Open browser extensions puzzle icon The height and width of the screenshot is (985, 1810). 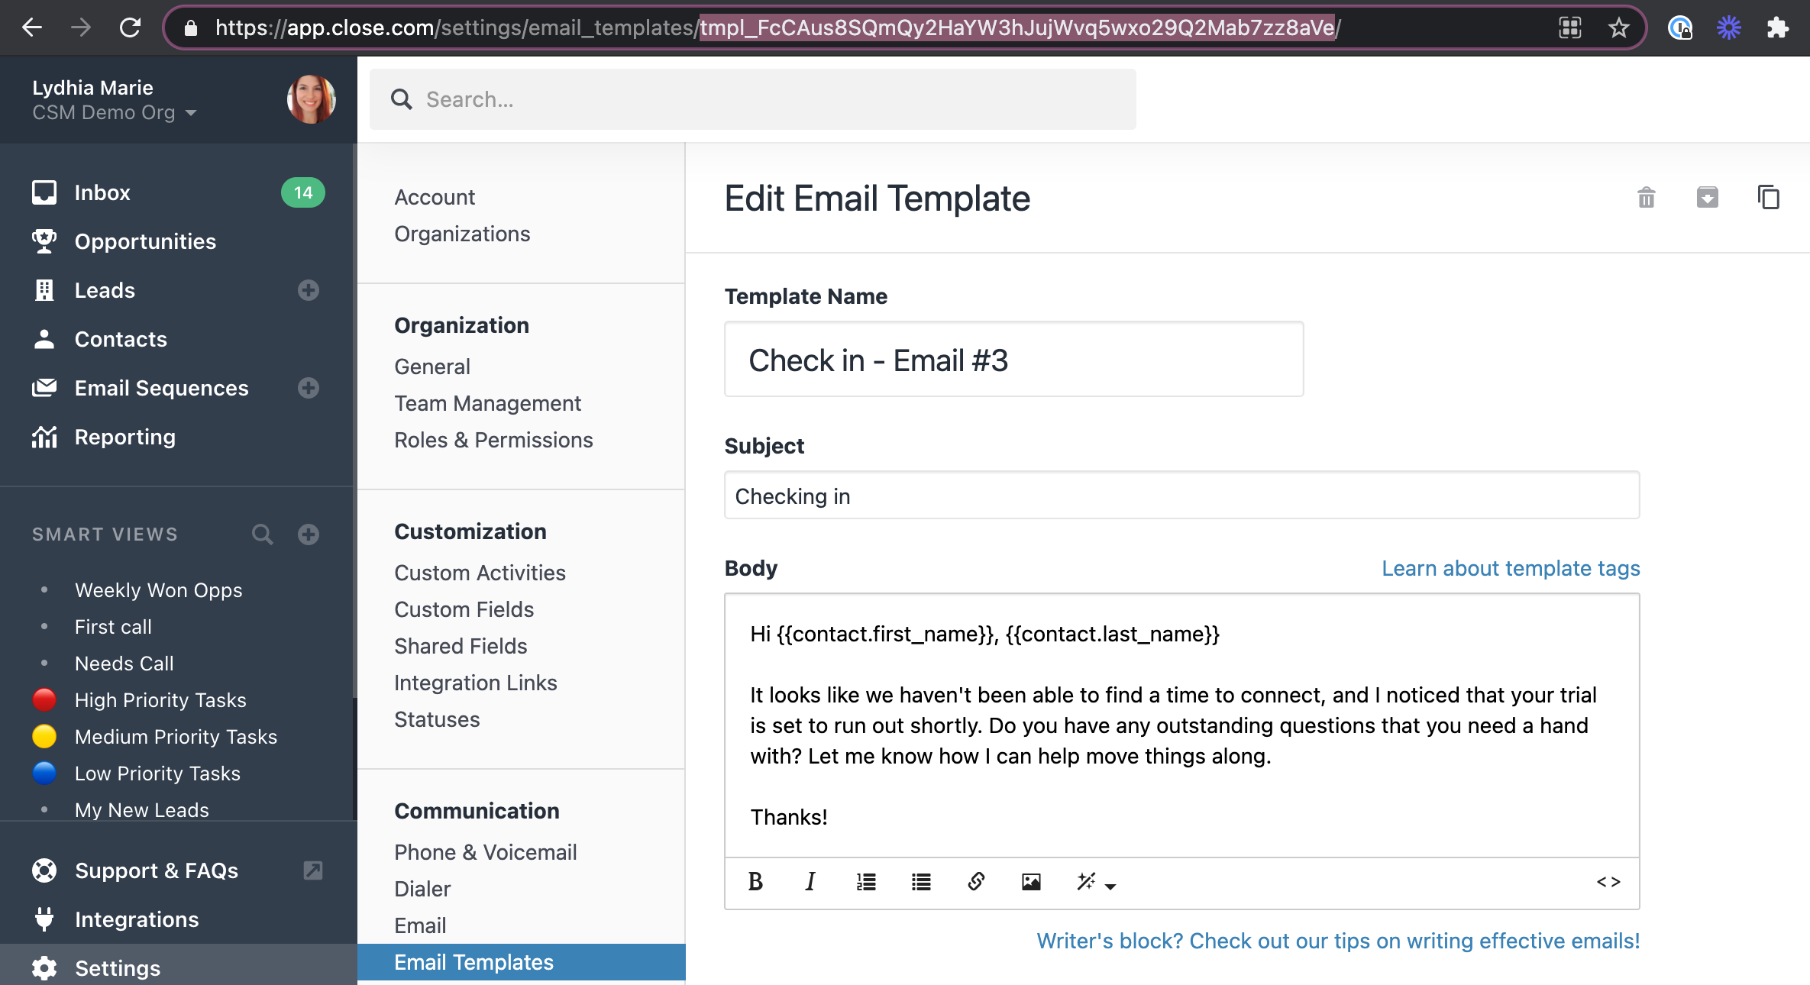point(1777,28)
